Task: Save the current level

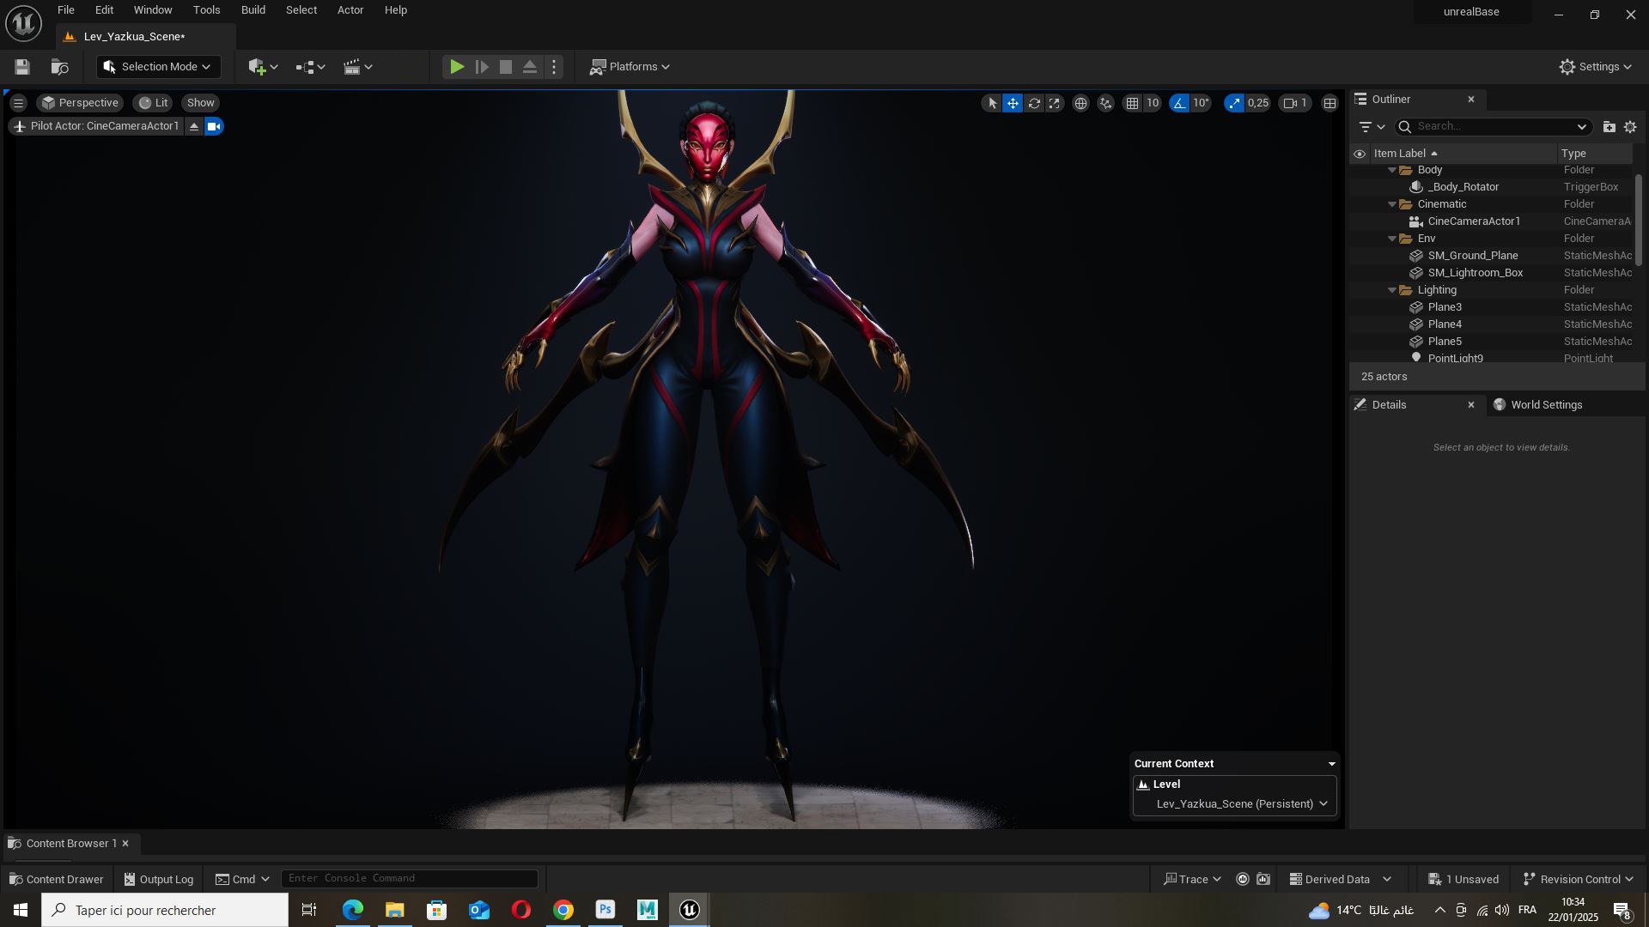Action: 22,67
